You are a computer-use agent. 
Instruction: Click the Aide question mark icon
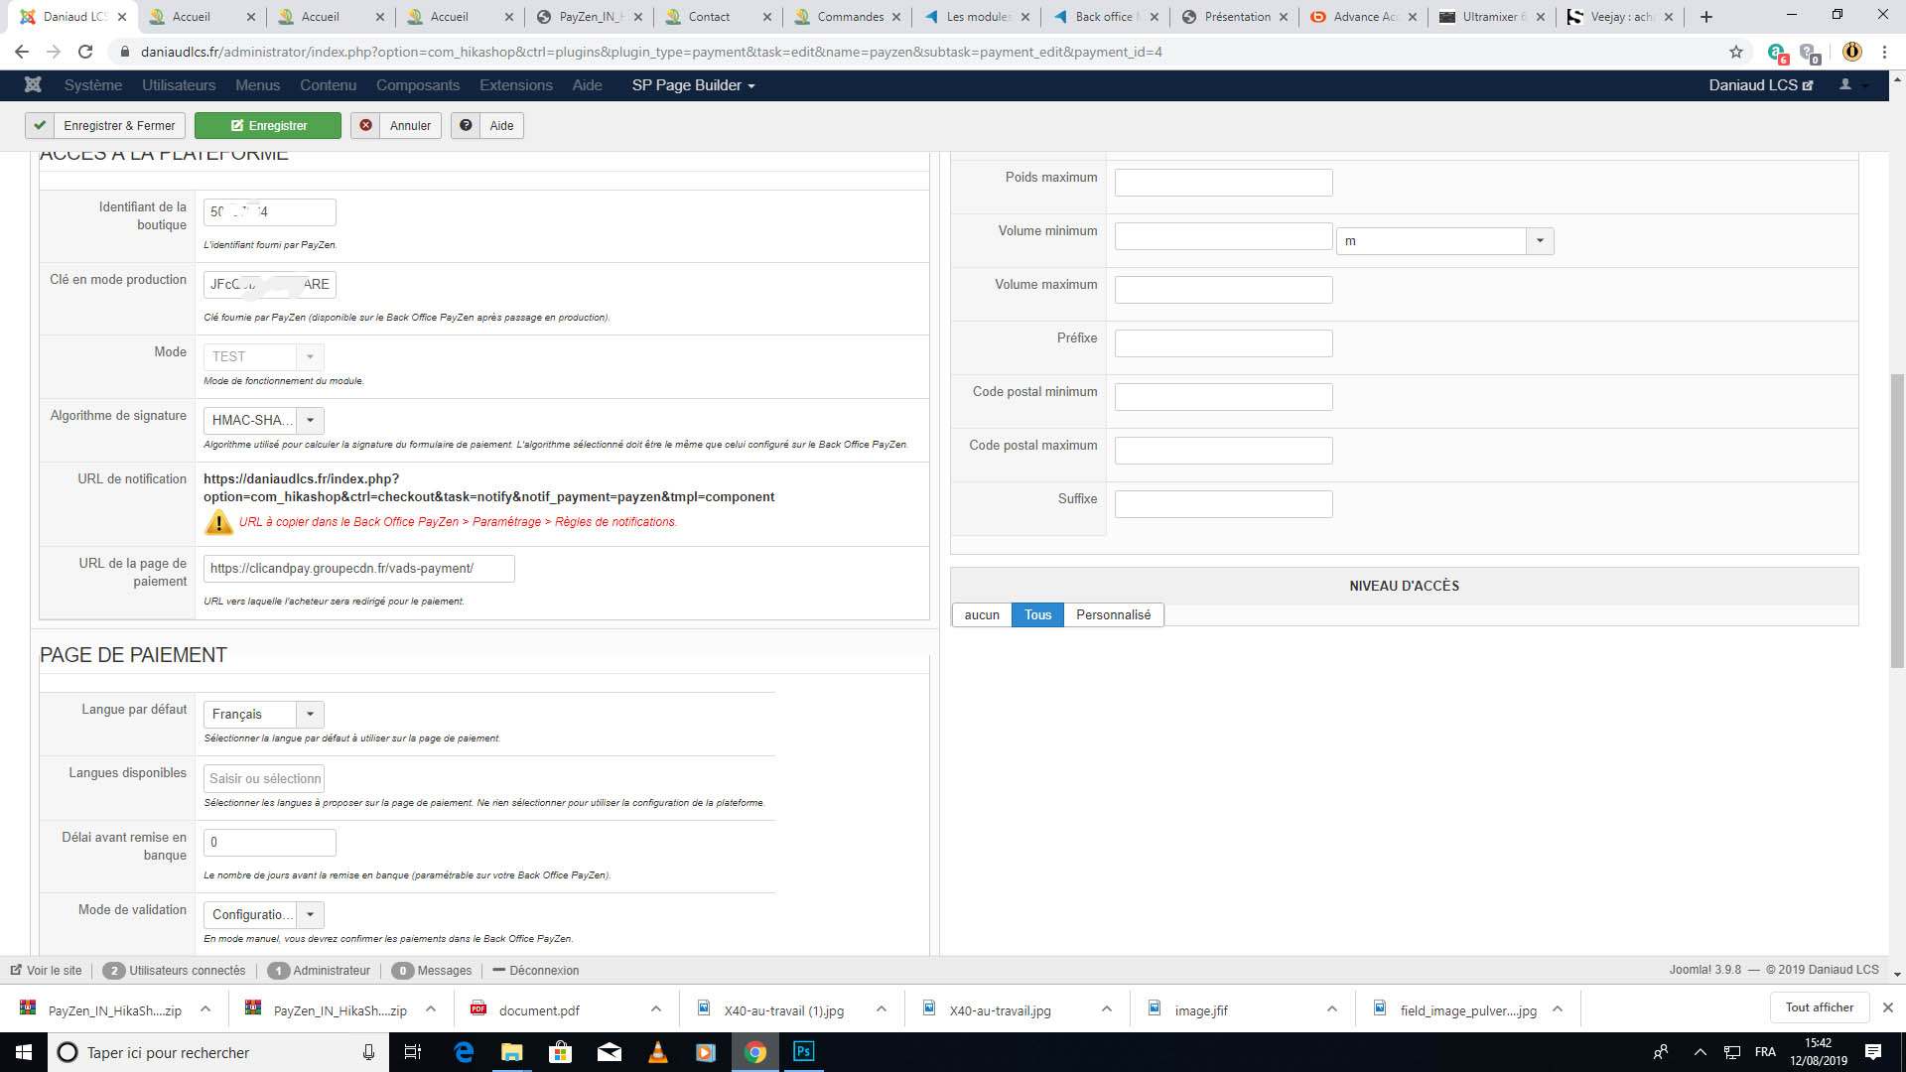click(466, 125)
